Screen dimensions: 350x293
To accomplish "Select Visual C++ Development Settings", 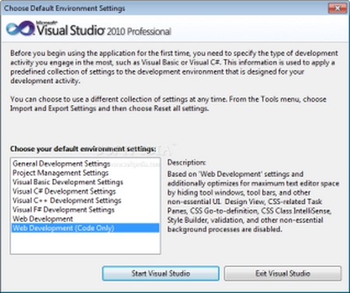I will pos(67,201).
